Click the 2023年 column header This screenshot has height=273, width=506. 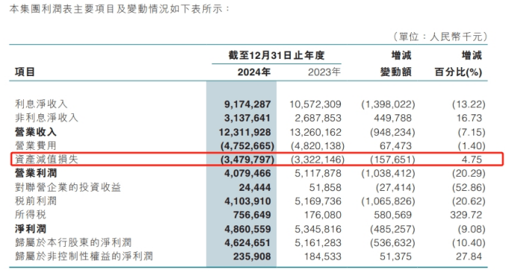tap(324, 72)
